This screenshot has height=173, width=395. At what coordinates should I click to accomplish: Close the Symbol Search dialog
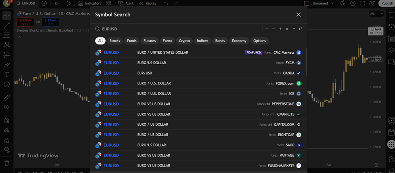point(299,15)
